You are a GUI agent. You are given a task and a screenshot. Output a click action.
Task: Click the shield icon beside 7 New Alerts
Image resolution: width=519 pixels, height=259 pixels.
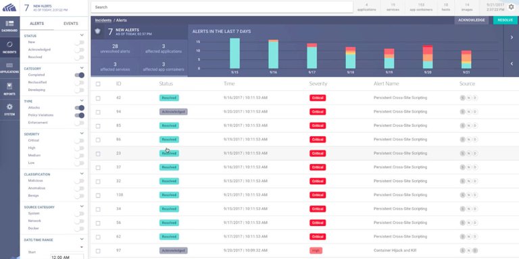tap(97, 32)
